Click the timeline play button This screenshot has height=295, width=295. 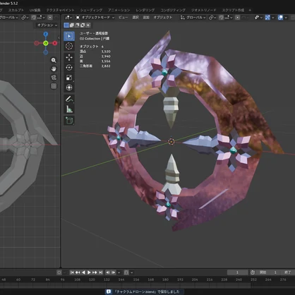pos(89,272)
